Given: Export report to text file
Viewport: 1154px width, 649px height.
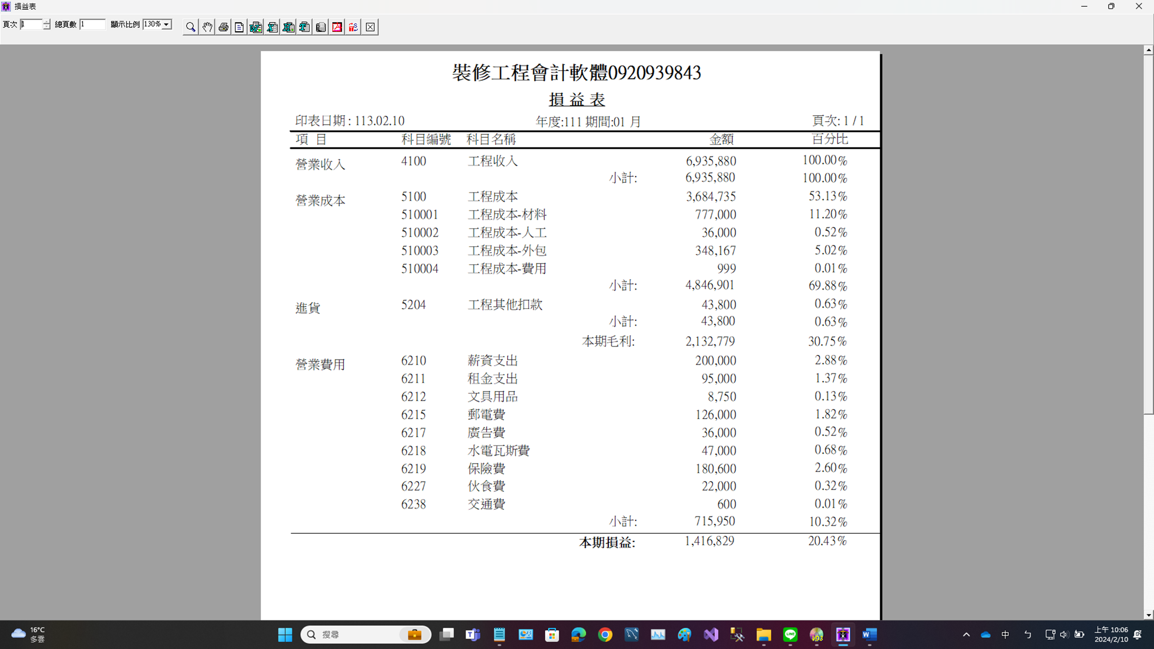Looking at the screenshot, I should tap(304, 27).
